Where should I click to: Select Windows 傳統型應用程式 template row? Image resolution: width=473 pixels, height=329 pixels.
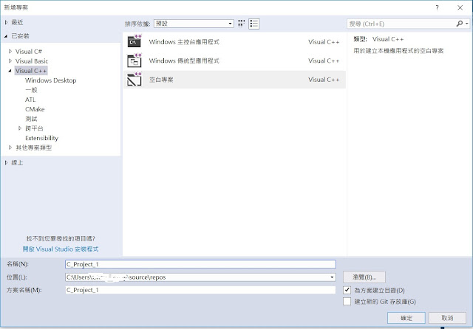234,60
